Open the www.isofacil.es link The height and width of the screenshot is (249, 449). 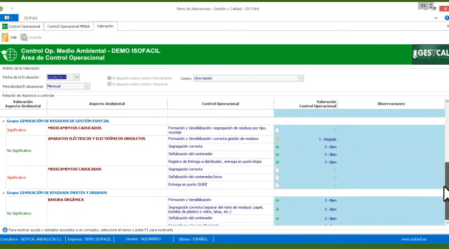(x=414, y=239)
